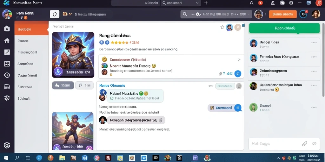The image size is (325, 162).
Task: Expand the dropdown chevron in top tab search
Action: click(x=197, y=3)
